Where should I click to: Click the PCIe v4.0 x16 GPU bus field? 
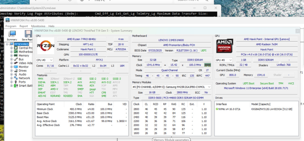pyautogui.click(x=267, y=55)
